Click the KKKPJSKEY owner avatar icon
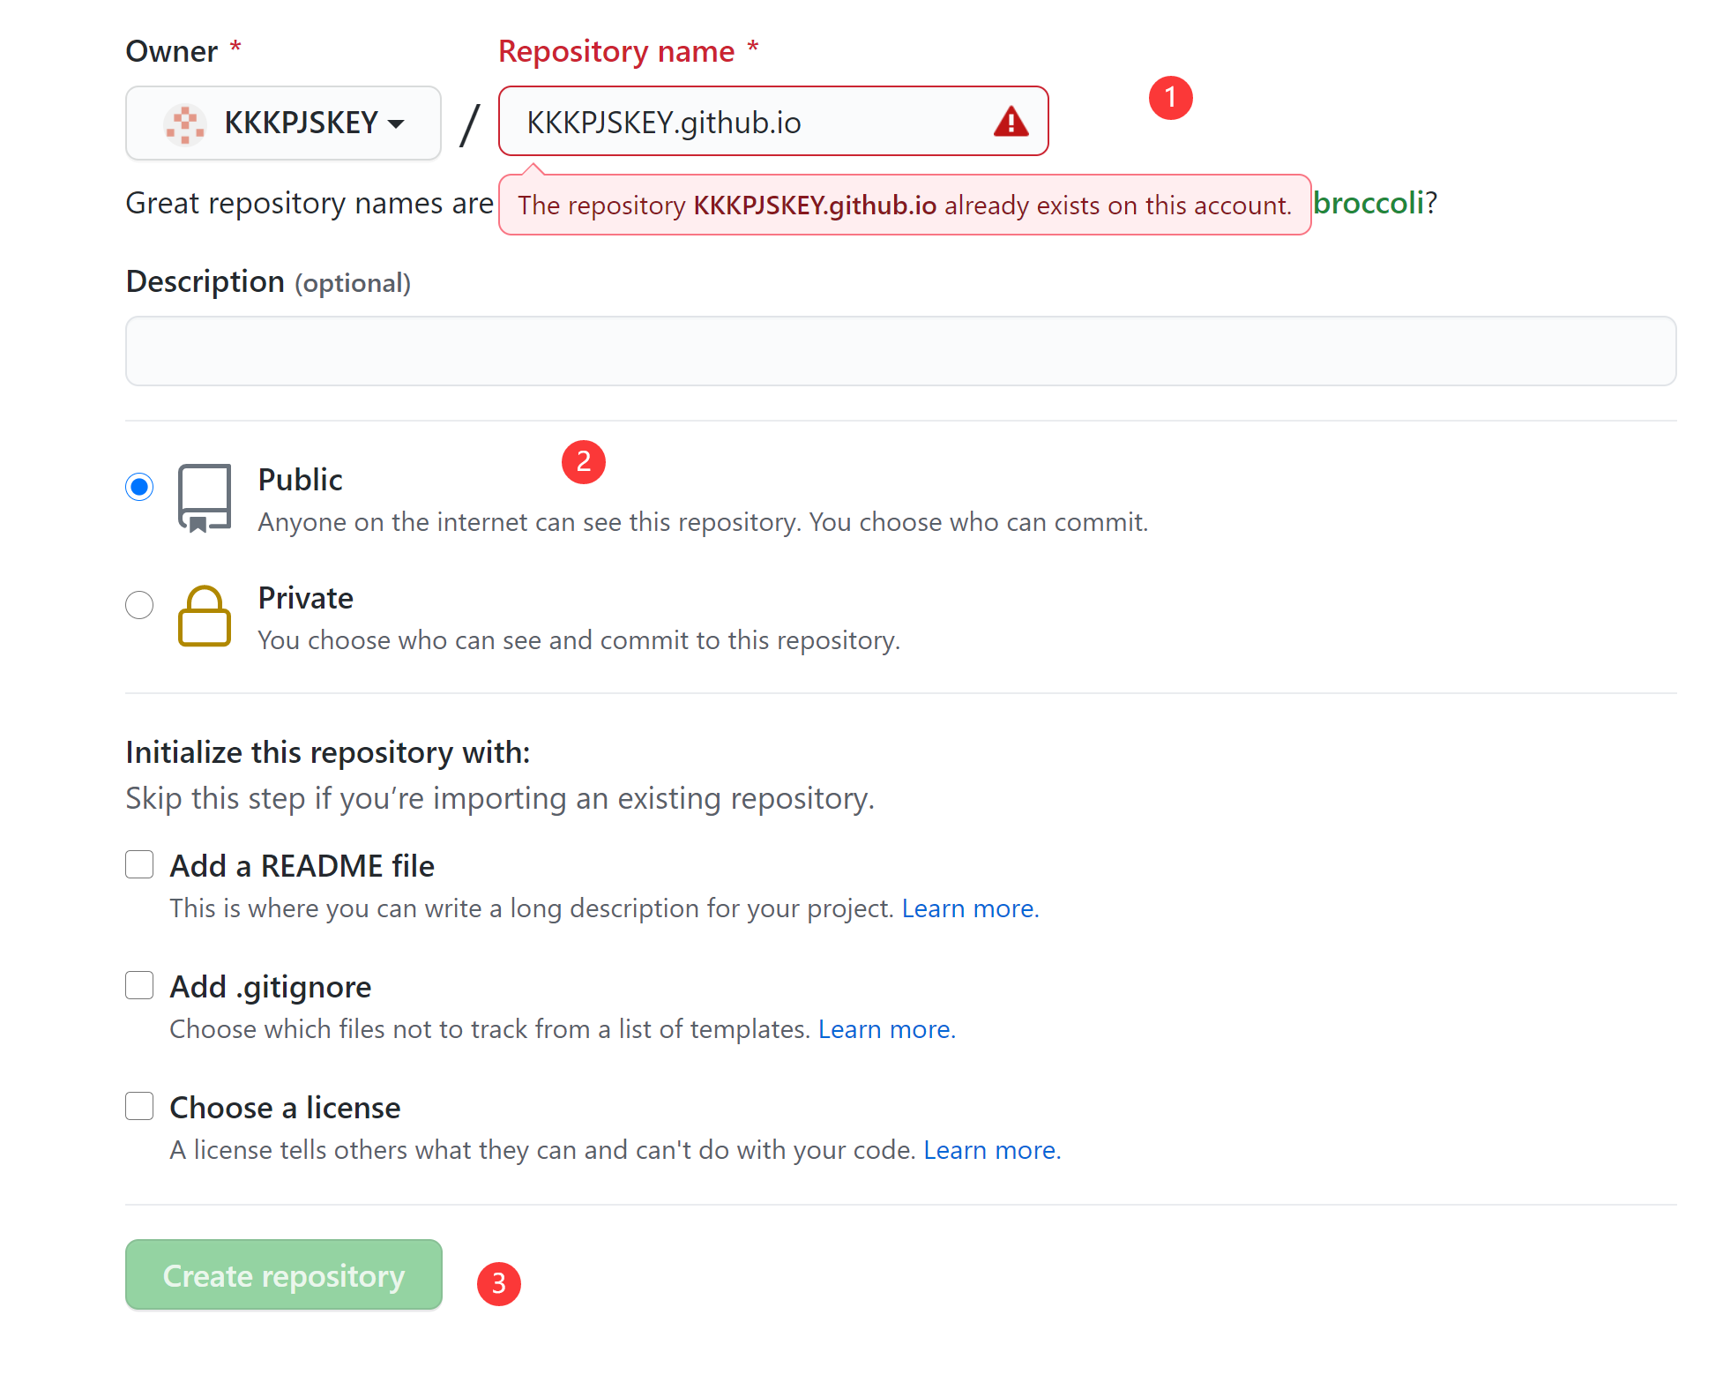The image size is (1723, 1382). point(185,123)
